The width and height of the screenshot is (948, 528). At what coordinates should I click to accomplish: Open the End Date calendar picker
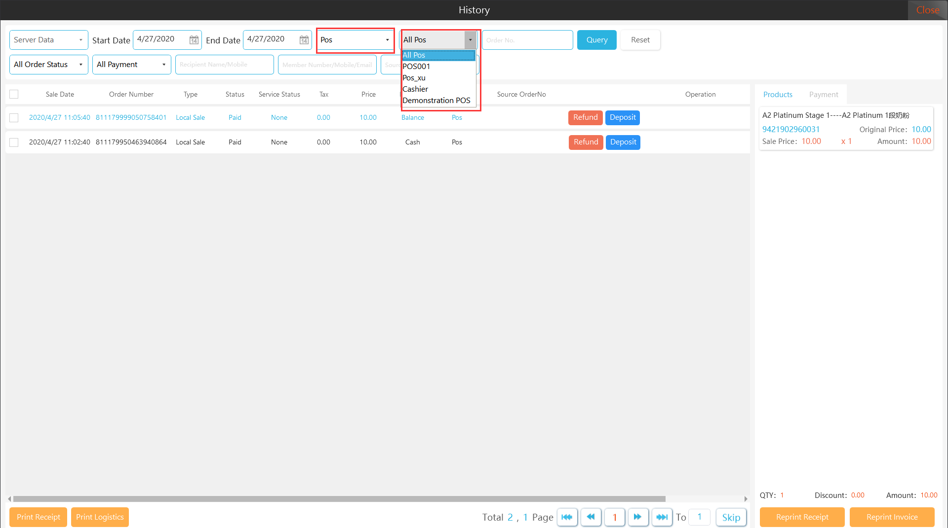click(x=304, y=40)
